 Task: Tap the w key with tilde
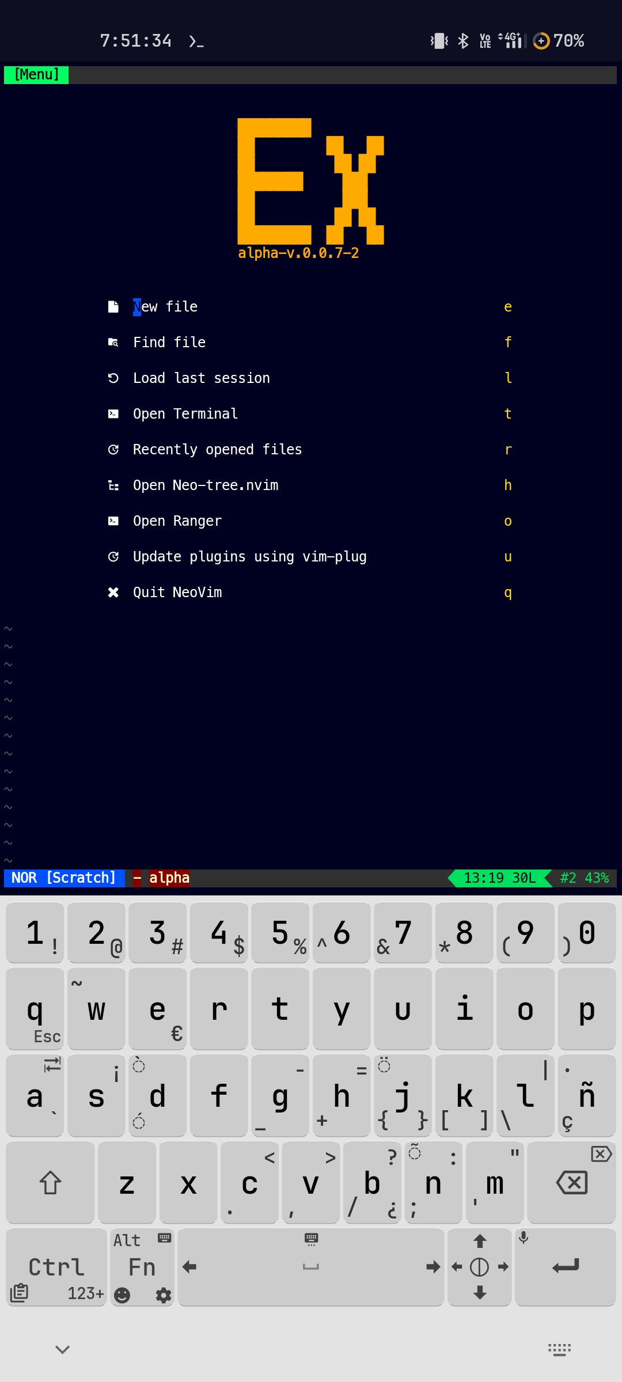tap(96, 1009)
